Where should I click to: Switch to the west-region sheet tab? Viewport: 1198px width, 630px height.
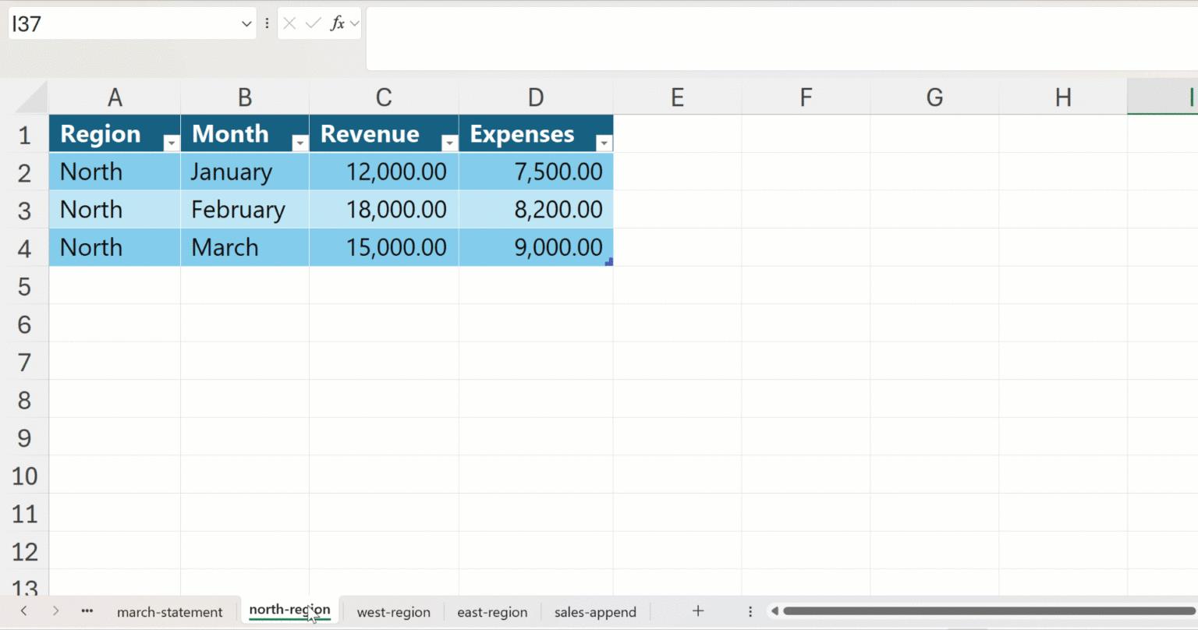point(393,612)
